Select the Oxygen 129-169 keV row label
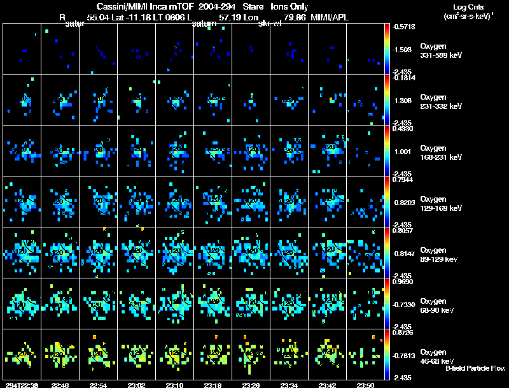Image resolution: width=509 pixels, height=388 pixels. pos(441,204)
